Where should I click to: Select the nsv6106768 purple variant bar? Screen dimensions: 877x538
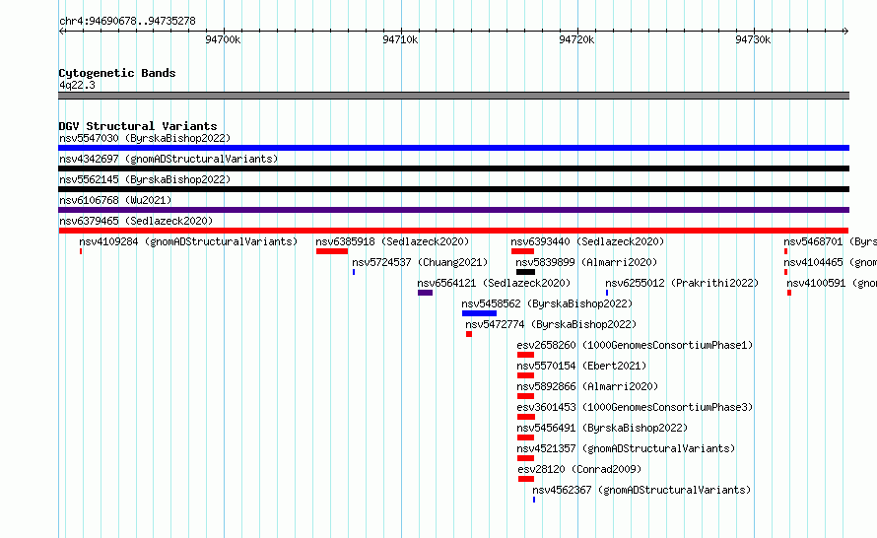[x=453, y=210]
